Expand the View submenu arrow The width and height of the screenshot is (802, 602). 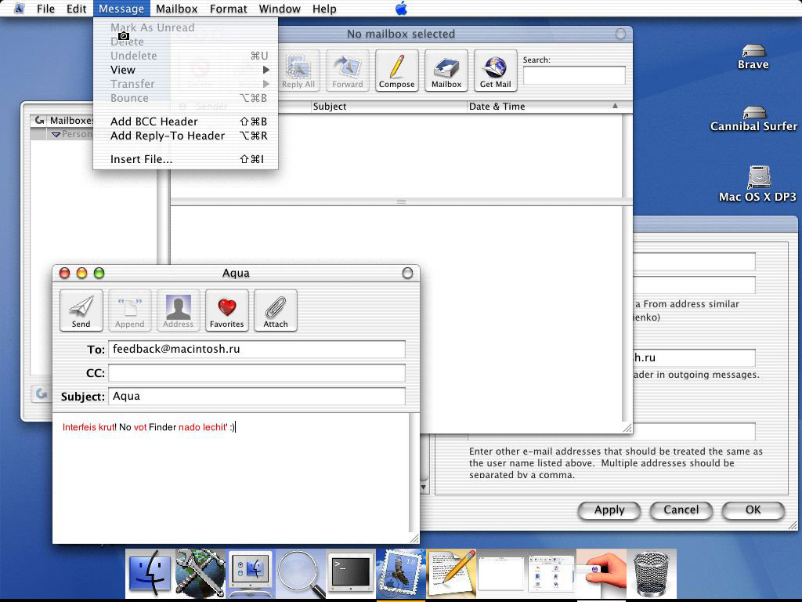[266, 70]
